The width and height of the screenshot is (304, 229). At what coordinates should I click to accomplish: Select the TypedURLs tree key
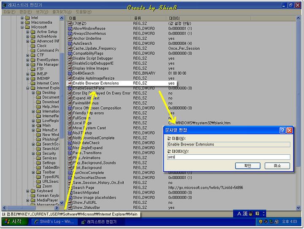(51, 177)
